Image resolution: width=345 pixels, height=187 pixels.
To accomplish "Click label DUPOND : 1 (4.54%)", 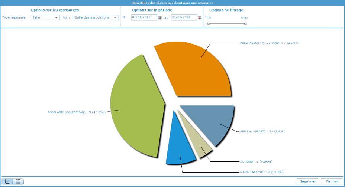I will 256,161.
